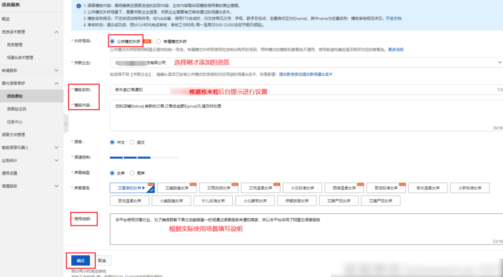Choose 英文 as language
Image resolution: width=503 pixels, height=277 pixels.
click(132, 142)
